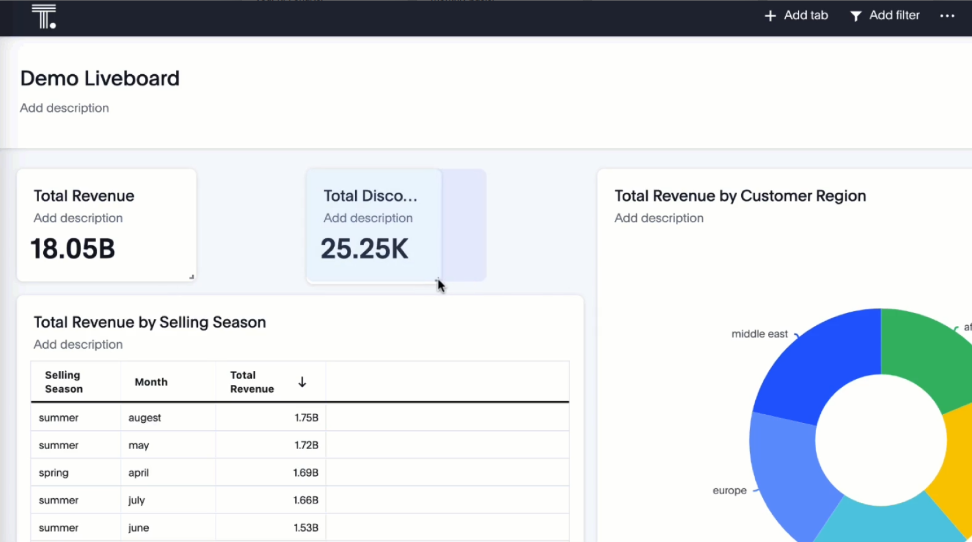
Task: Click the funnel filter icon in top bar
Action: 856,16
